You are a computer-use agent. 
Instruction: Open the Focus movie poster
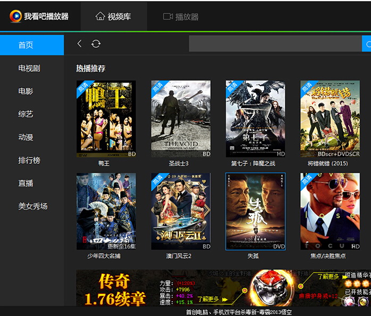[330, 211]
